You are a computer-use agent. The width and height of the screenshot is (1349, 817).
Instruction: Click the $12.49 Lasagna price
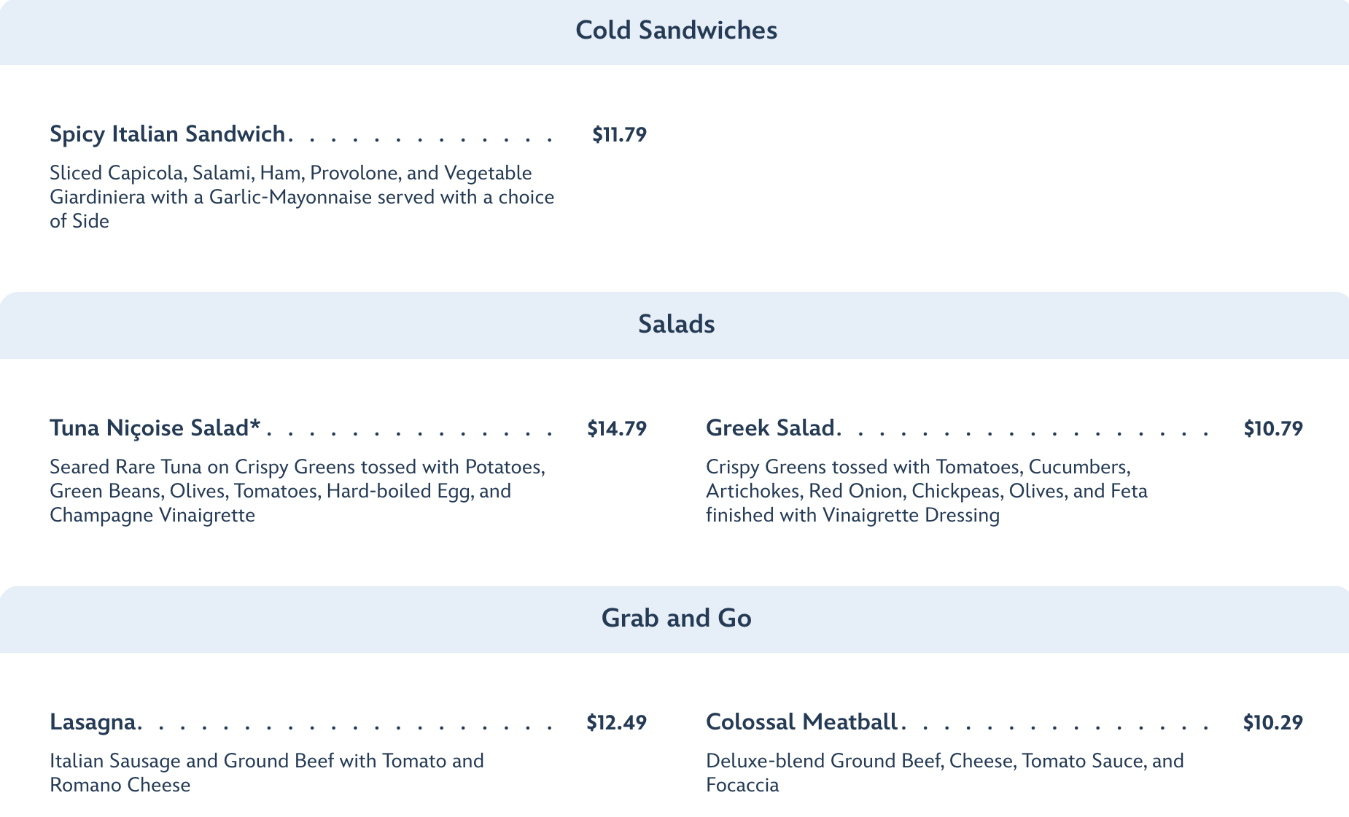point(617,723)
